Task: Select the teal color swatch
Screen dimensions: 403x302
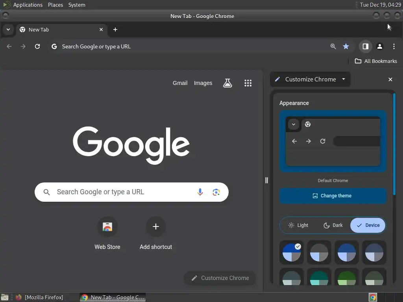Action: click(x=319, y=277)
